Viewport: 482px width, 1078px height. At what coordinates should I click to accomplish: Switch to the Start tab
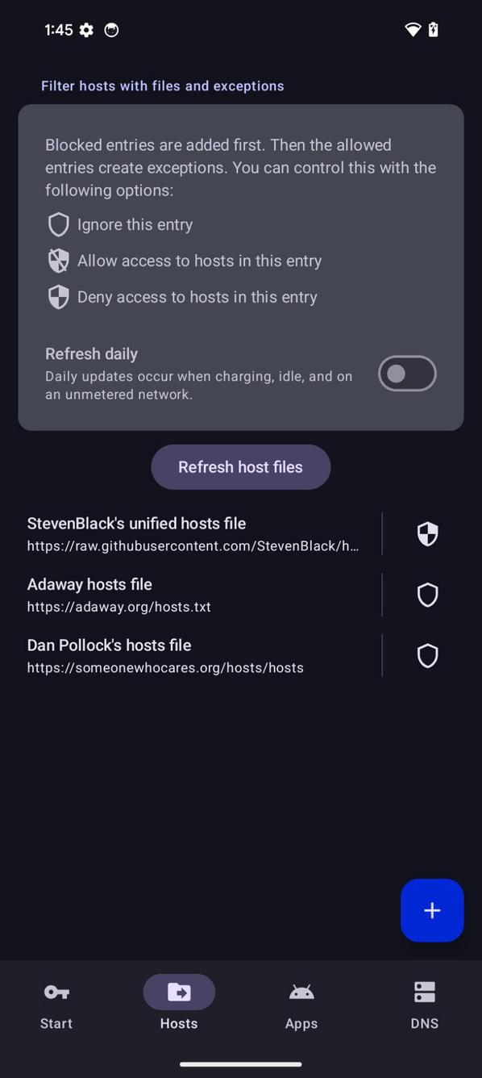pyautogui.click(x=56, y=1005)
